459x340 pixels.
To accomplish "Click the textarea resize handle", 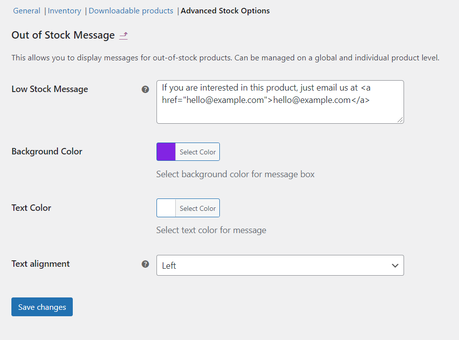I will (x=401, y=120).
